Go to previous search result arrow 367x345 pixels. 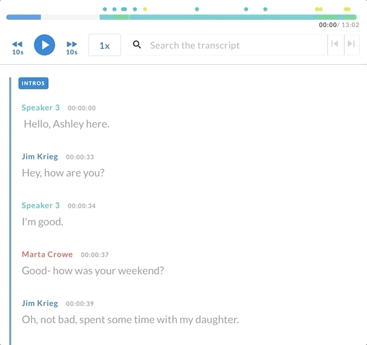(x=335, y=44)
